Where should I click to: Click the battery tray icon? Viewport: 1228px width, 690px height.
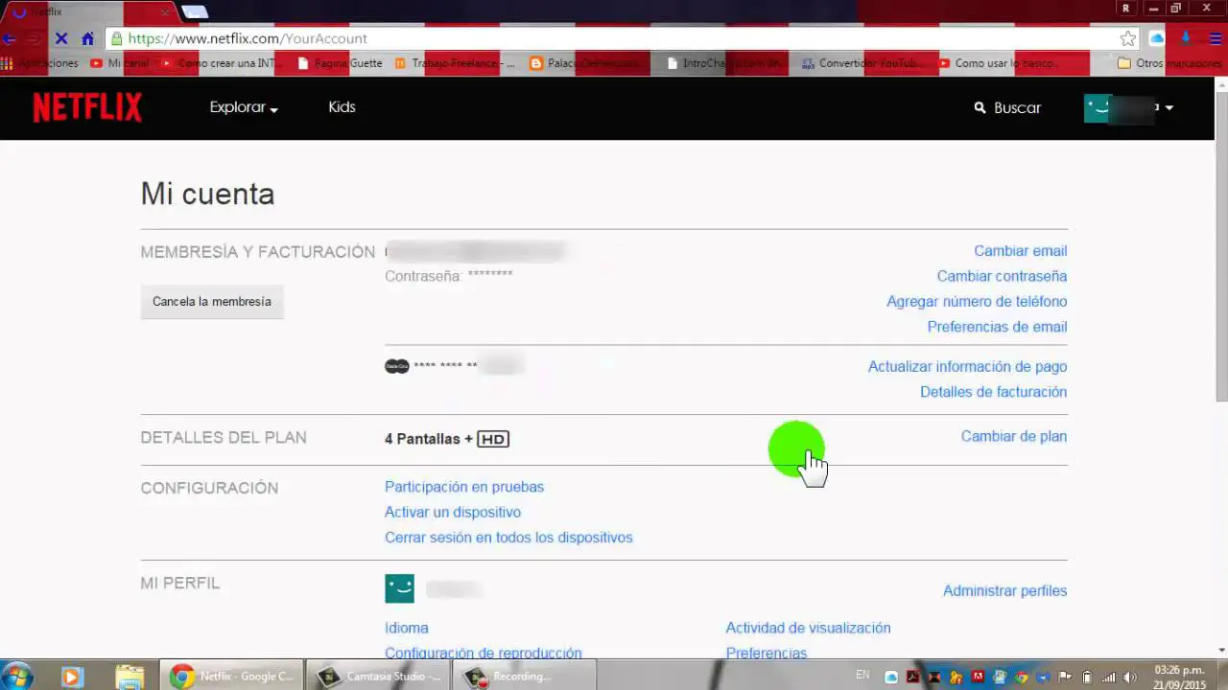pos(1087,678)
